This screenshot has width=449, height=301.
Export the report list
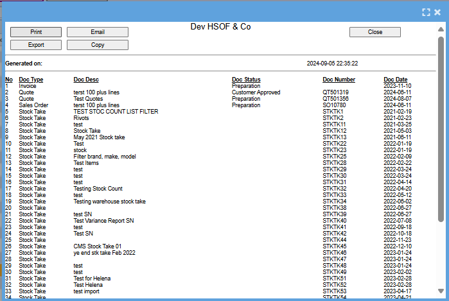(36, 45)
